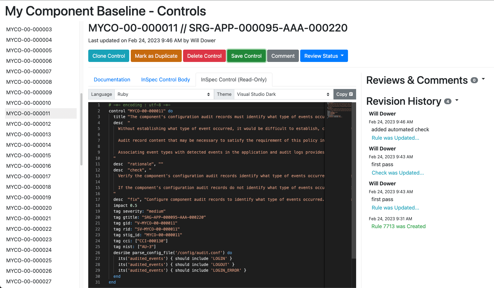
Task: Save the control
Action: click(x=246, y=56)
